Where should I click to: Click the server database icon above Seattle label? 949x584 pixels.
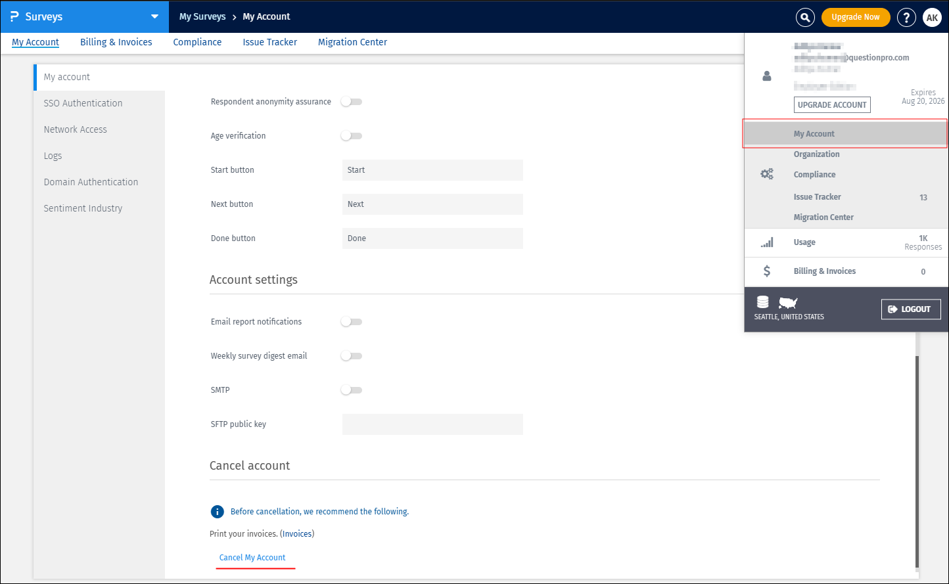762,302
